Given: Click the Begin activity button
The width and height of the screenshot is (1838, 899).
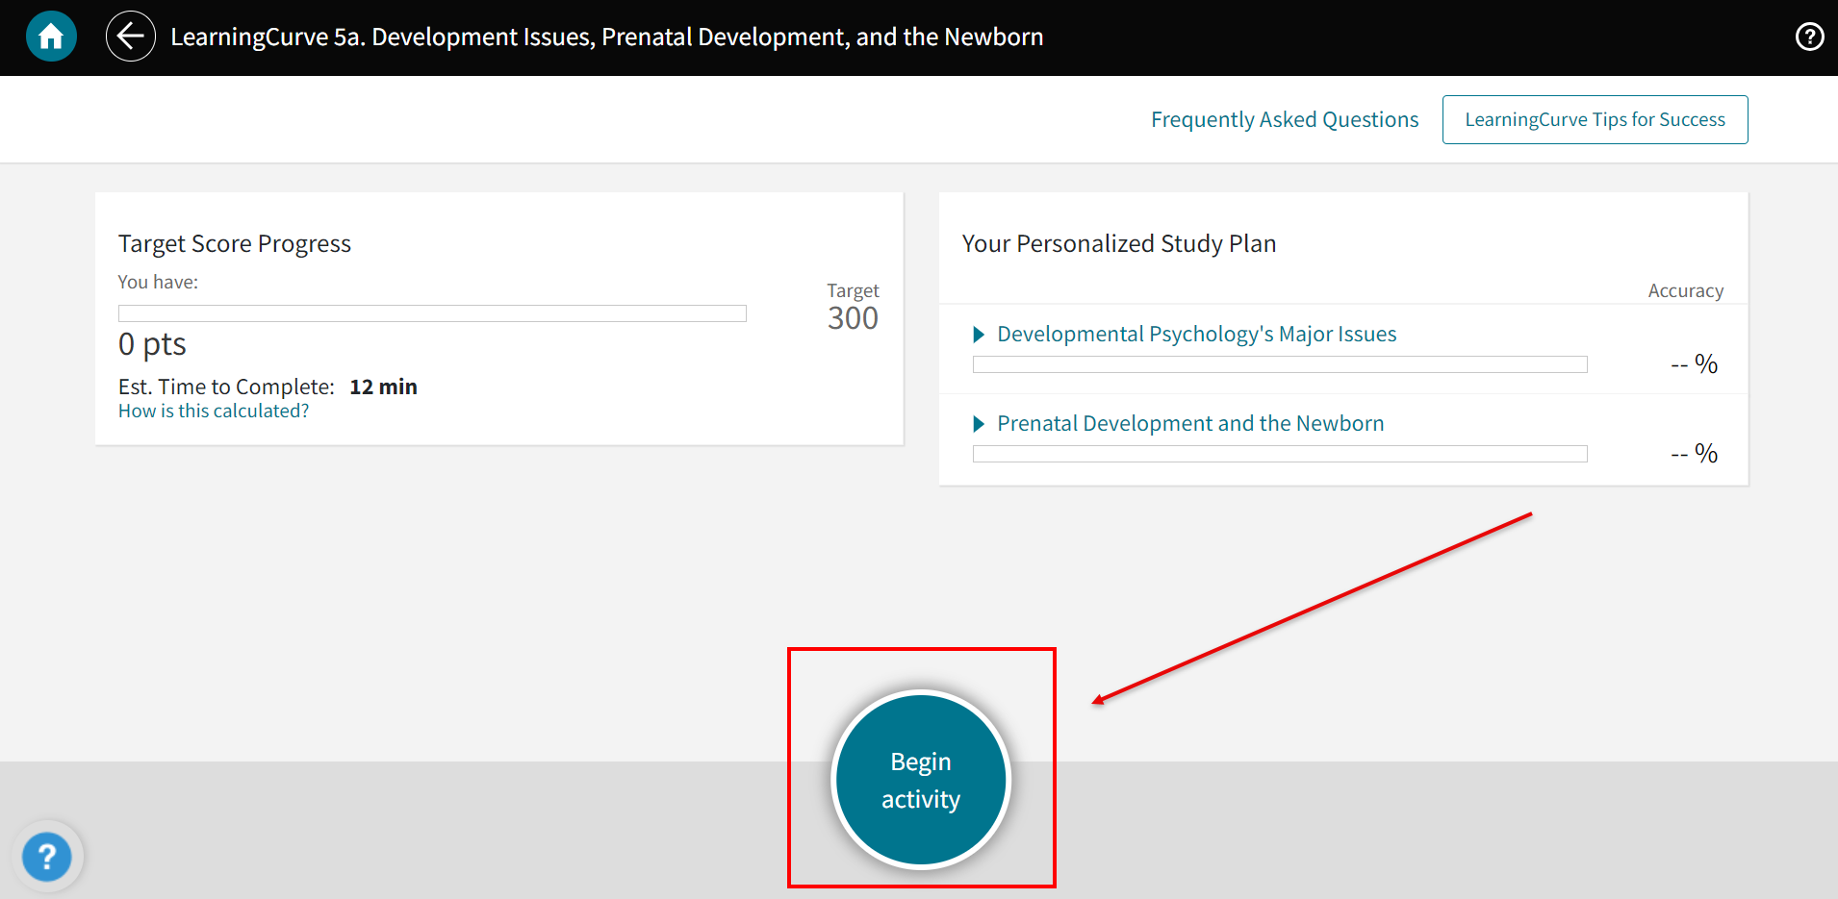Looking at the screenshot, I should (920, 779).
